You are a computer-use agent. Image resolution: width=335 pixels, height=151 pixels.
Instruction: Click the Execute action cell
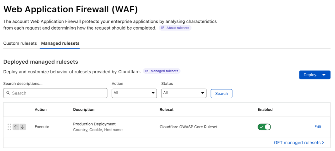pyautogui.click(x=42, y=127)
